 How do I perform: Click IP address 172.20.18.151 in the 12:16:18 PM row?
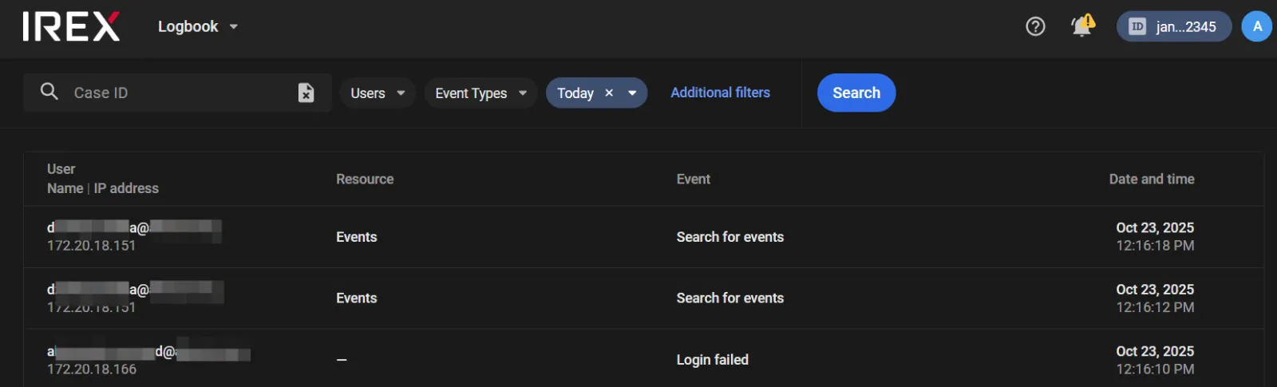click(91, 246)
